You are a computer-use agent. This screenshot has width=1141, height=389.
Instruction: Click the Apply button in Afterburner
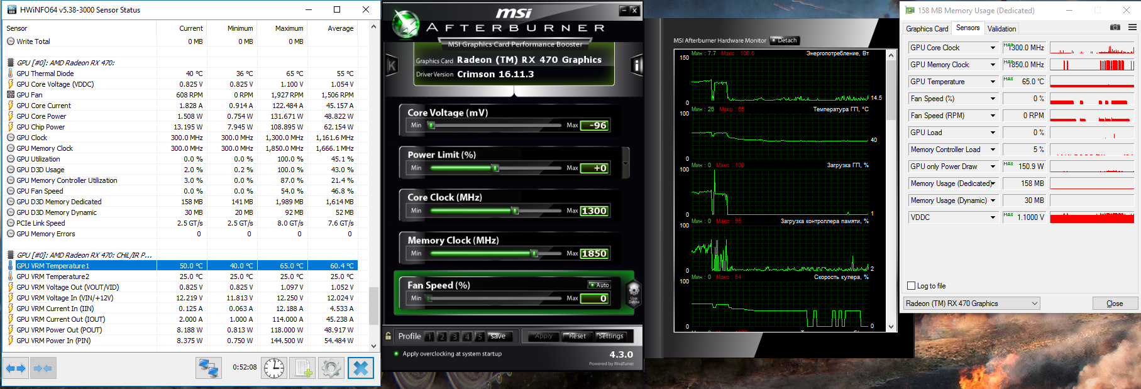click(x=543, y=336)
